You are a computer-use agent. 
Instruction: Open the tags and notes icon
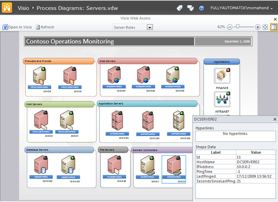click(x=180, y=8)
